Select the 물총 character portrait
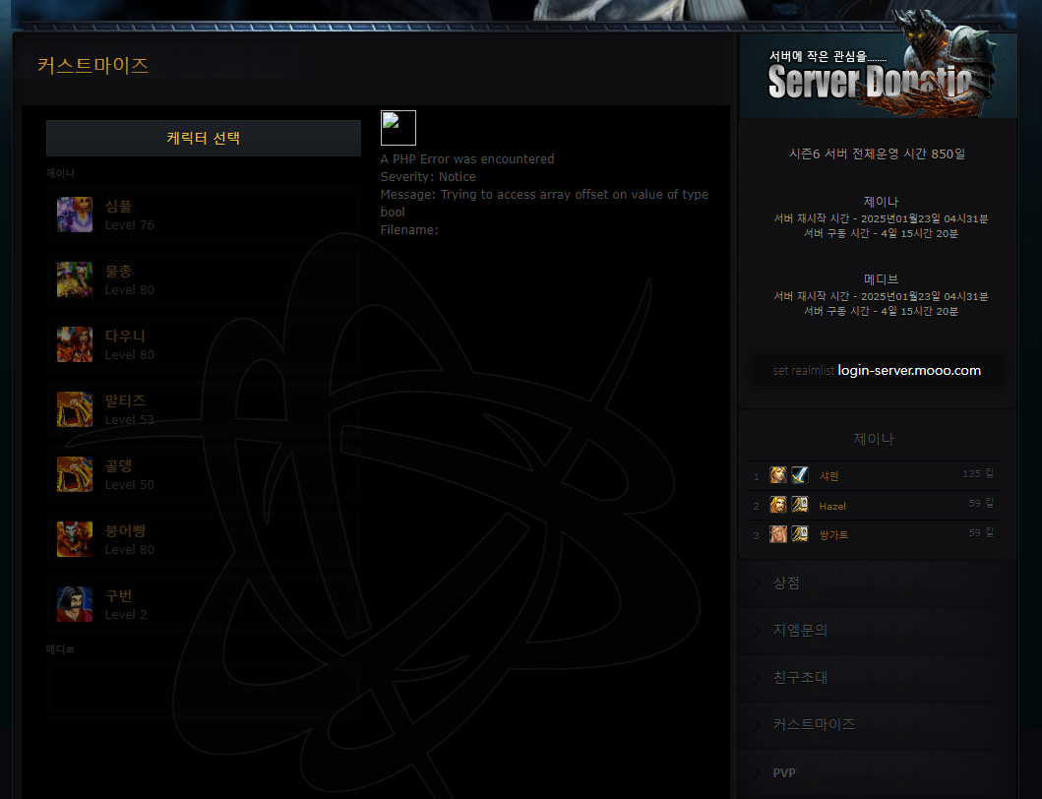 pyautogui.click(x=75, y=279)
